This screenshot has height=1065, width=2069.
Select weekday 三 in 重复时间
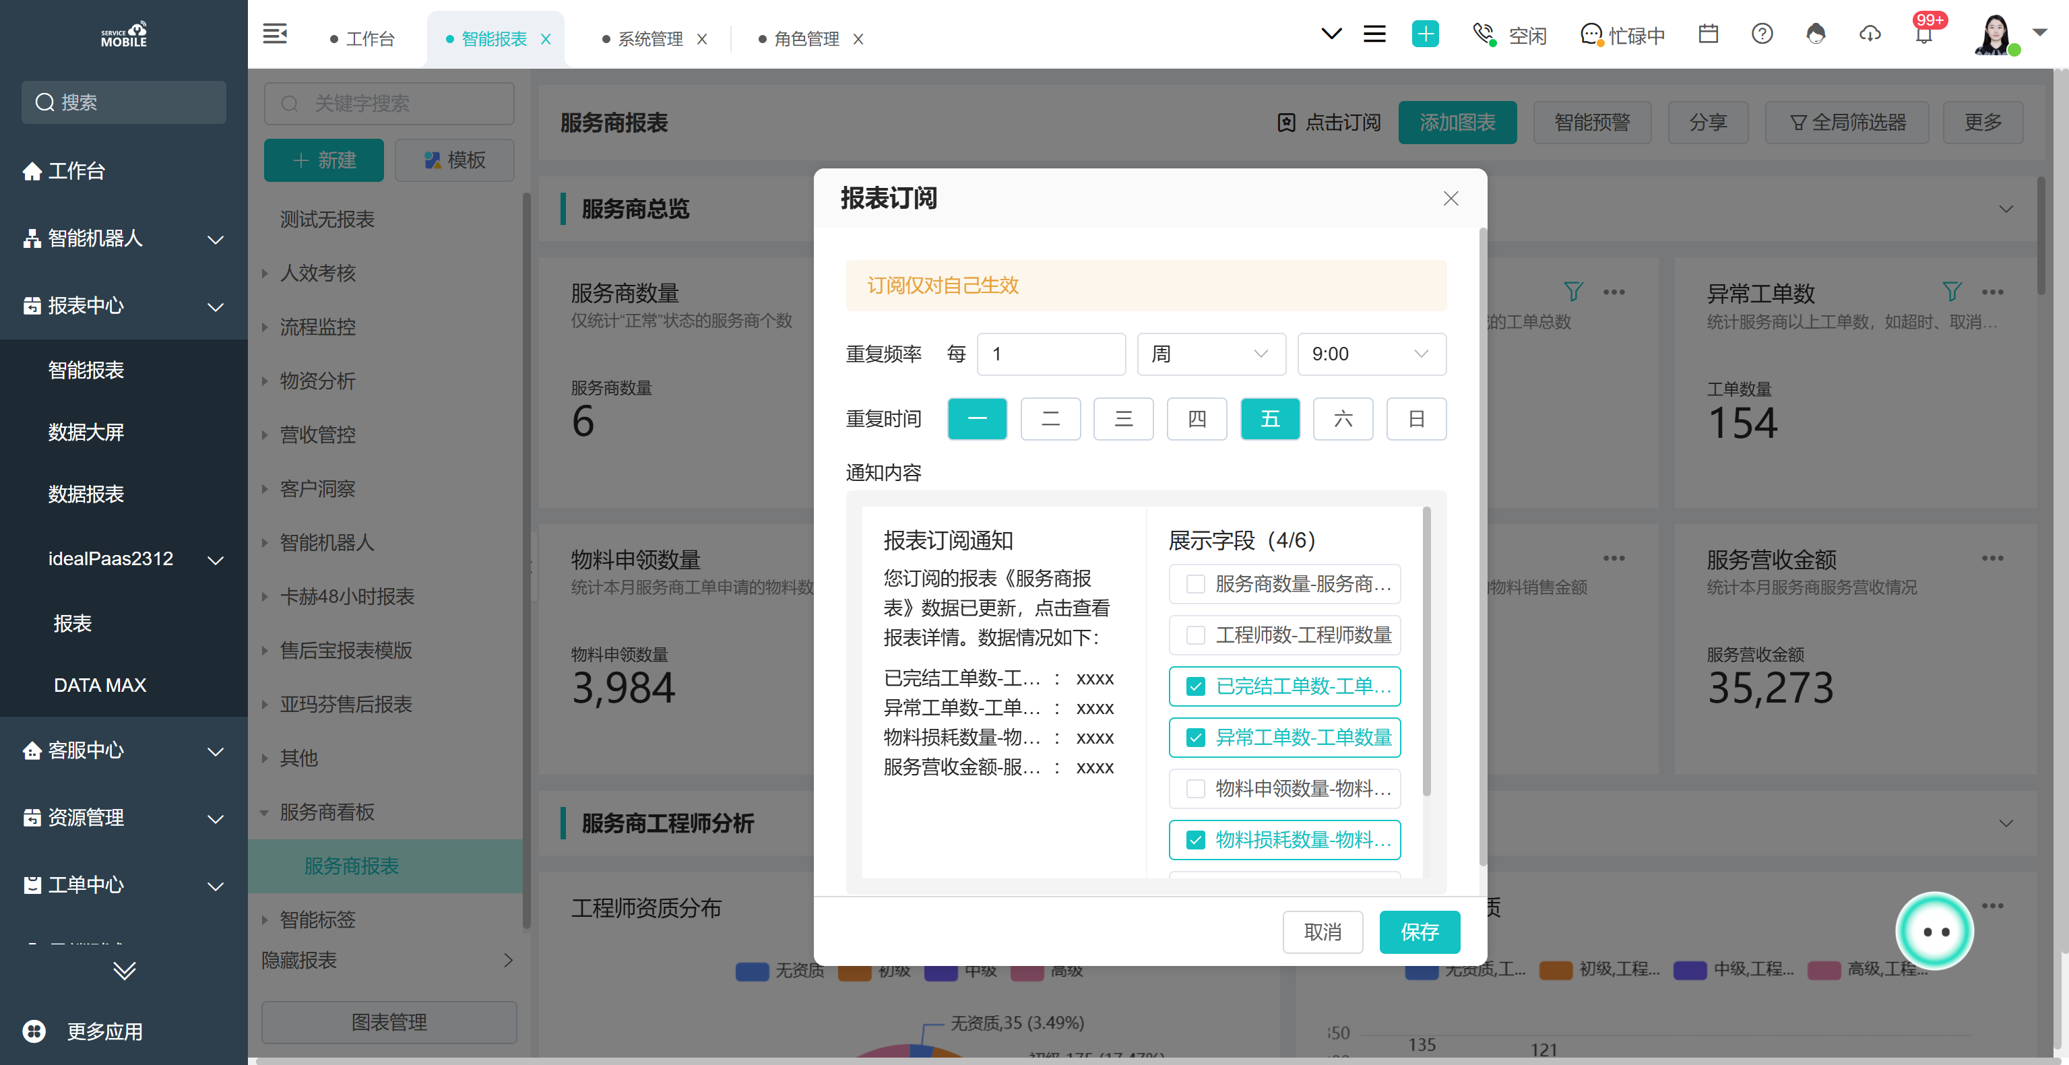coord(1124,418)
